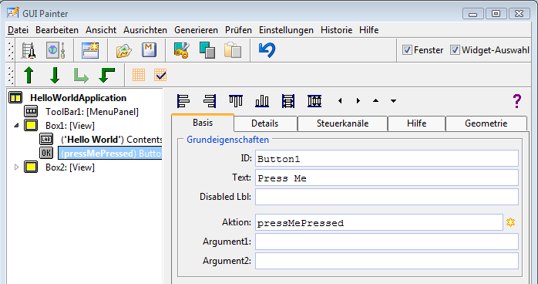This screenshot has width=538, height=284.
Task: Click the purple question mark help icon
Action: click(516, 101)
